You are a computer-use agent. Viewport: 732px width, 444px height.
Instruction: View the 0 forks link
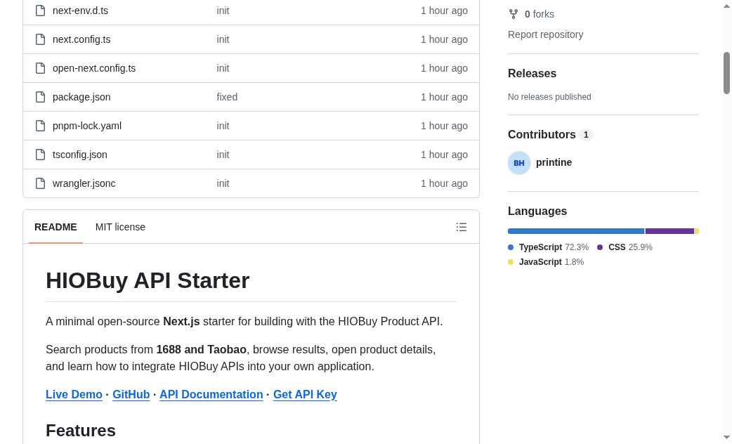click(x=540, y=15)
